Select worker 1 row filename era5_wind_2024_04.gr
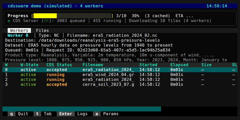 coord(108,75)
